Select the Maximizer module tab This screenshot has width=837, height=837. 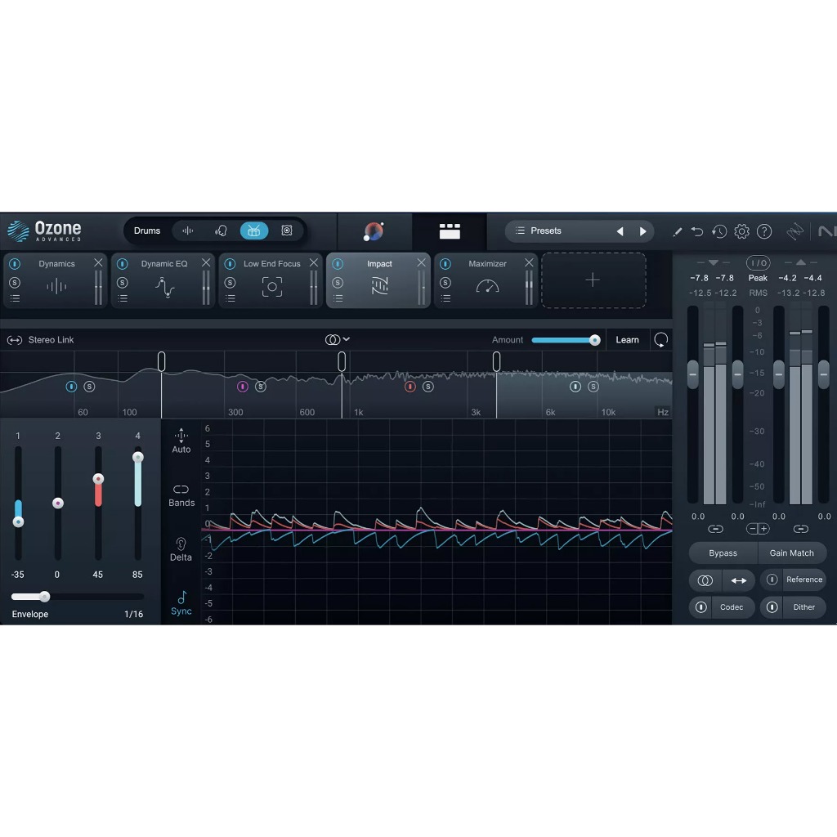pyautogui.click(x=486, y=280)
